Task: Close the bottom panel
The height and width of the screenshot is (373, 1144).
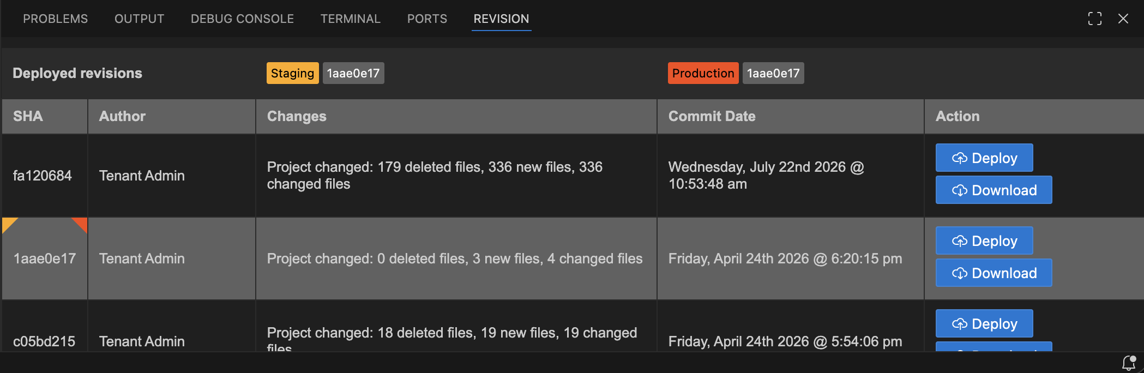Action: click(x=1123, y=19)
